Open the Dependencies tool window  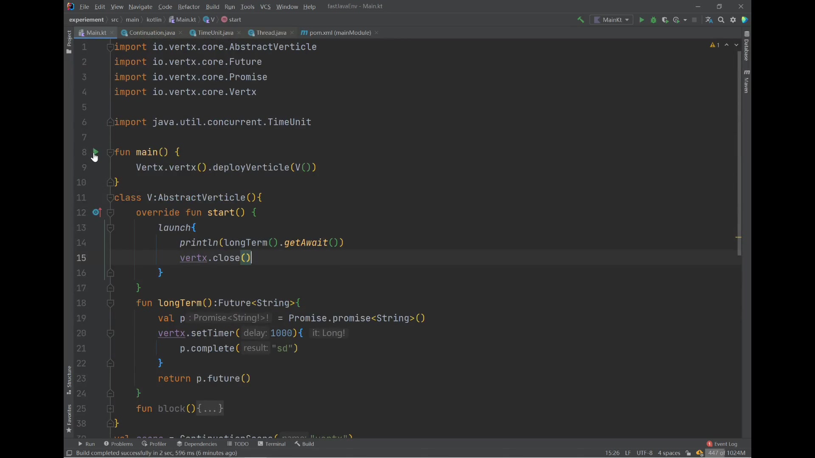pos(197,444)
